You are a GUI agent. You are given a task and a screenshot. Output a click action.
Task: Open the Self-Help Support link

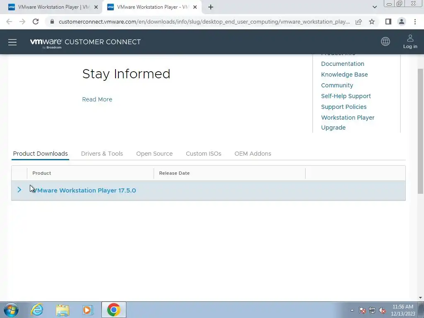point(346,96)
